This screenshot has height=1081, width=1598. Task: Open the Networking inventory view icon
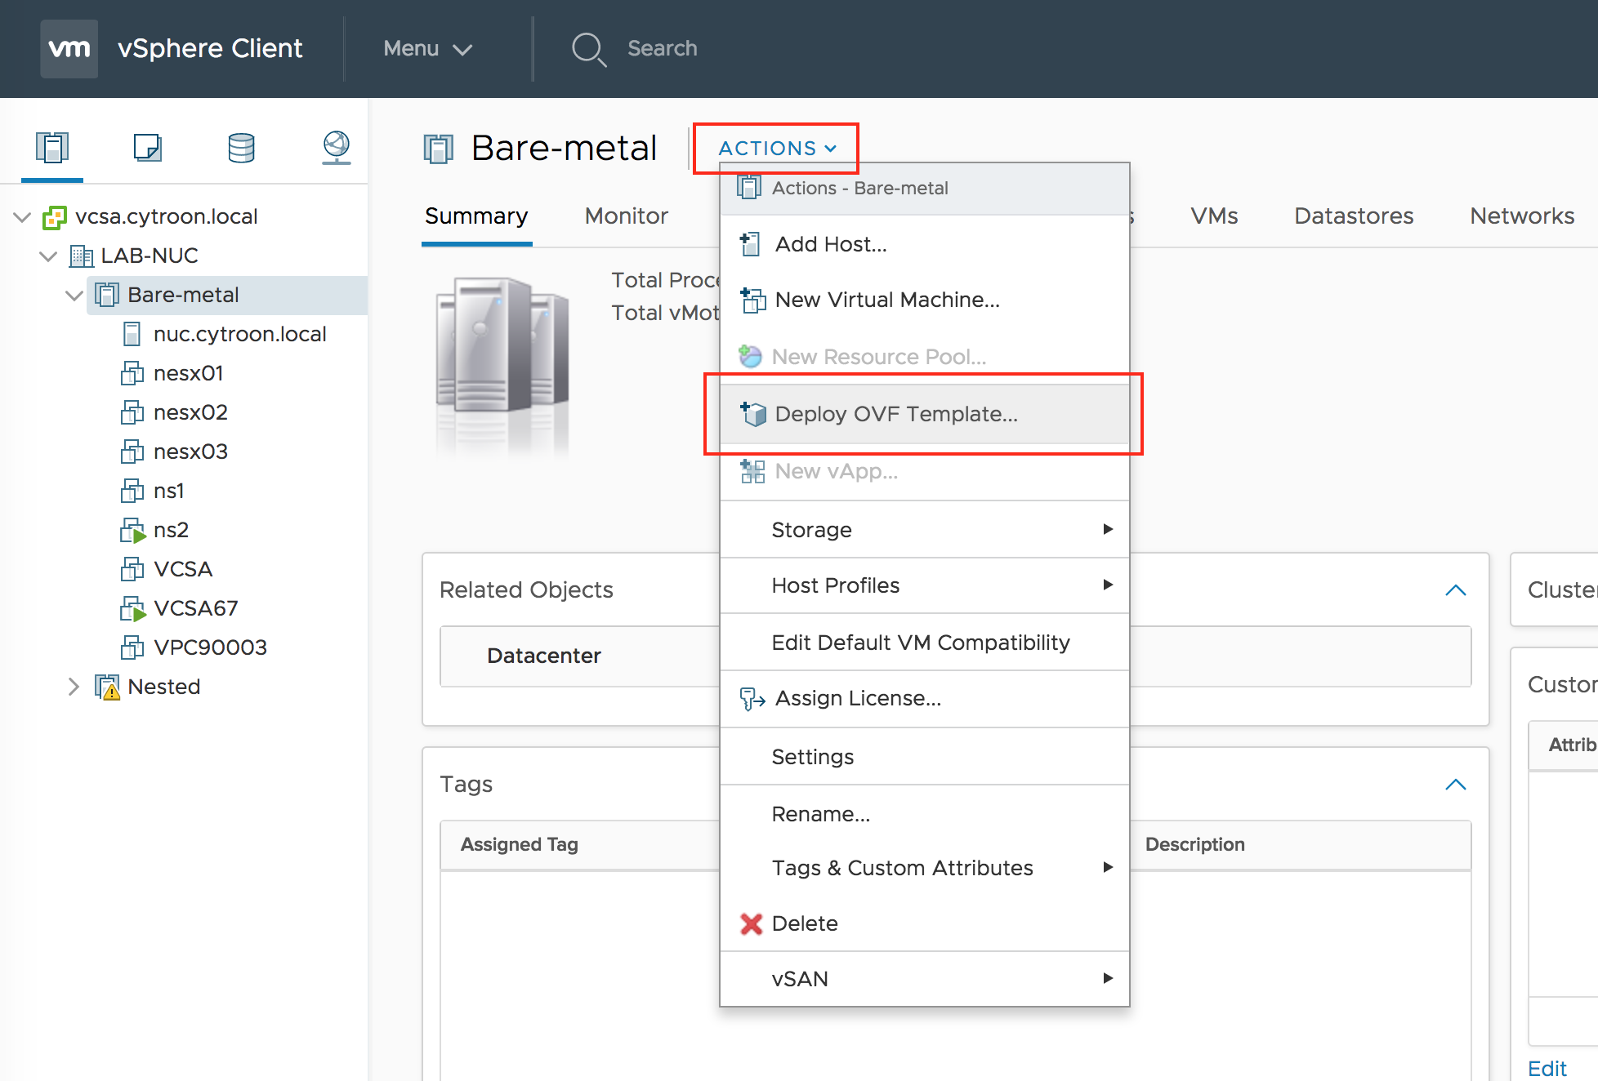tap(337, 148)
